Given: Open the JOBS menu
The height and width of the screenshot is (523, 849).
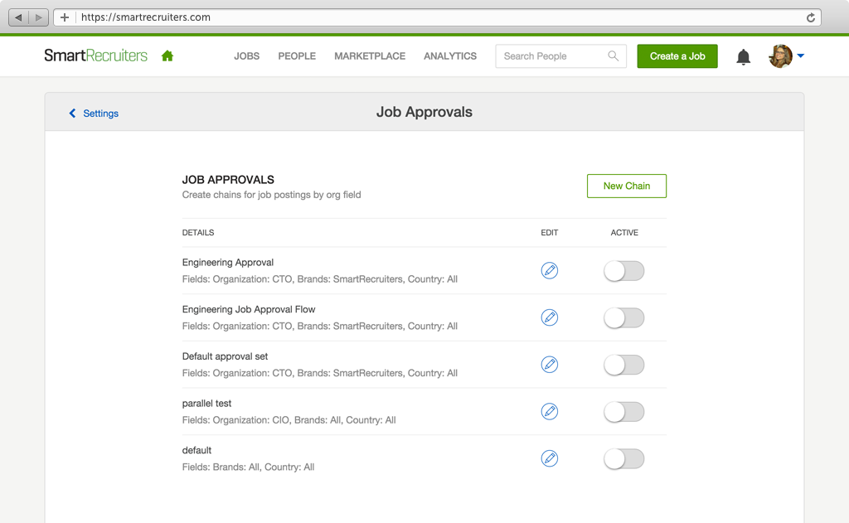Looking at the screenshot, I should [x=246, y=56].
